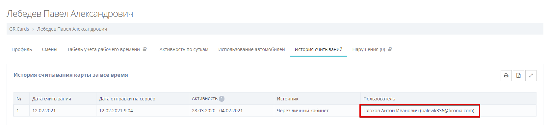The image size is (550, 133).
Task: Click the activity range 28.03.2020 - 04.02.2021 cell
Action: point(217,111)
